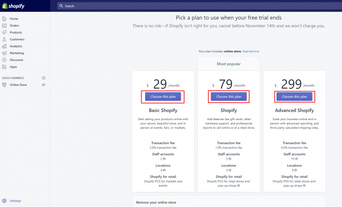Open Apps in the sidebar
This screenshot has height=207, width=342.
(x=13, y=67)
